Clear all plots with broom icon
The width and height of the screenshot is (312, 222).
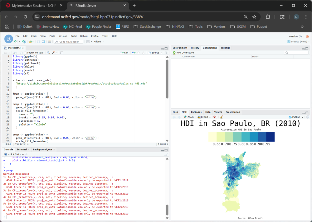click(x=222, y=117)
